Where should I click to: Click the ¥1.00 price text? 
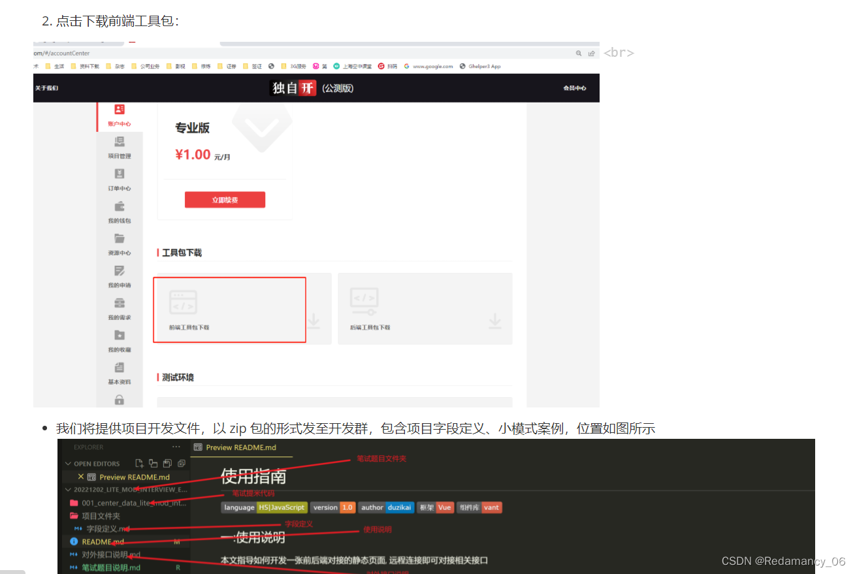pos(193,155)
